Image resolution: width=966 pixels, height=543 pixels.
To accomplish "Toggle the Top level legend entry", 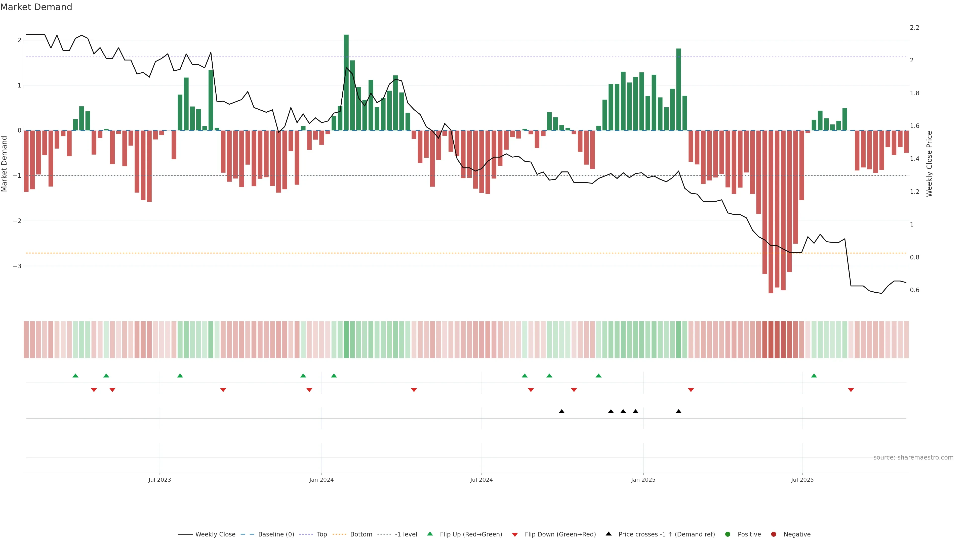I will click(321, 534).
